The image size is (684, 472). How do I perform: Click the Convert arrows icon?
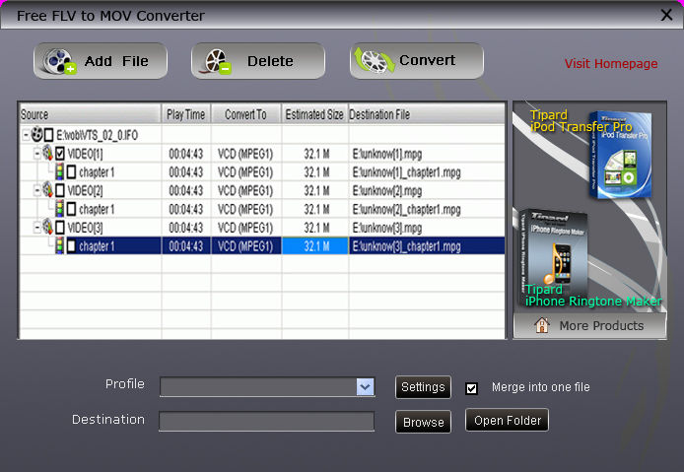click(375, 61)
